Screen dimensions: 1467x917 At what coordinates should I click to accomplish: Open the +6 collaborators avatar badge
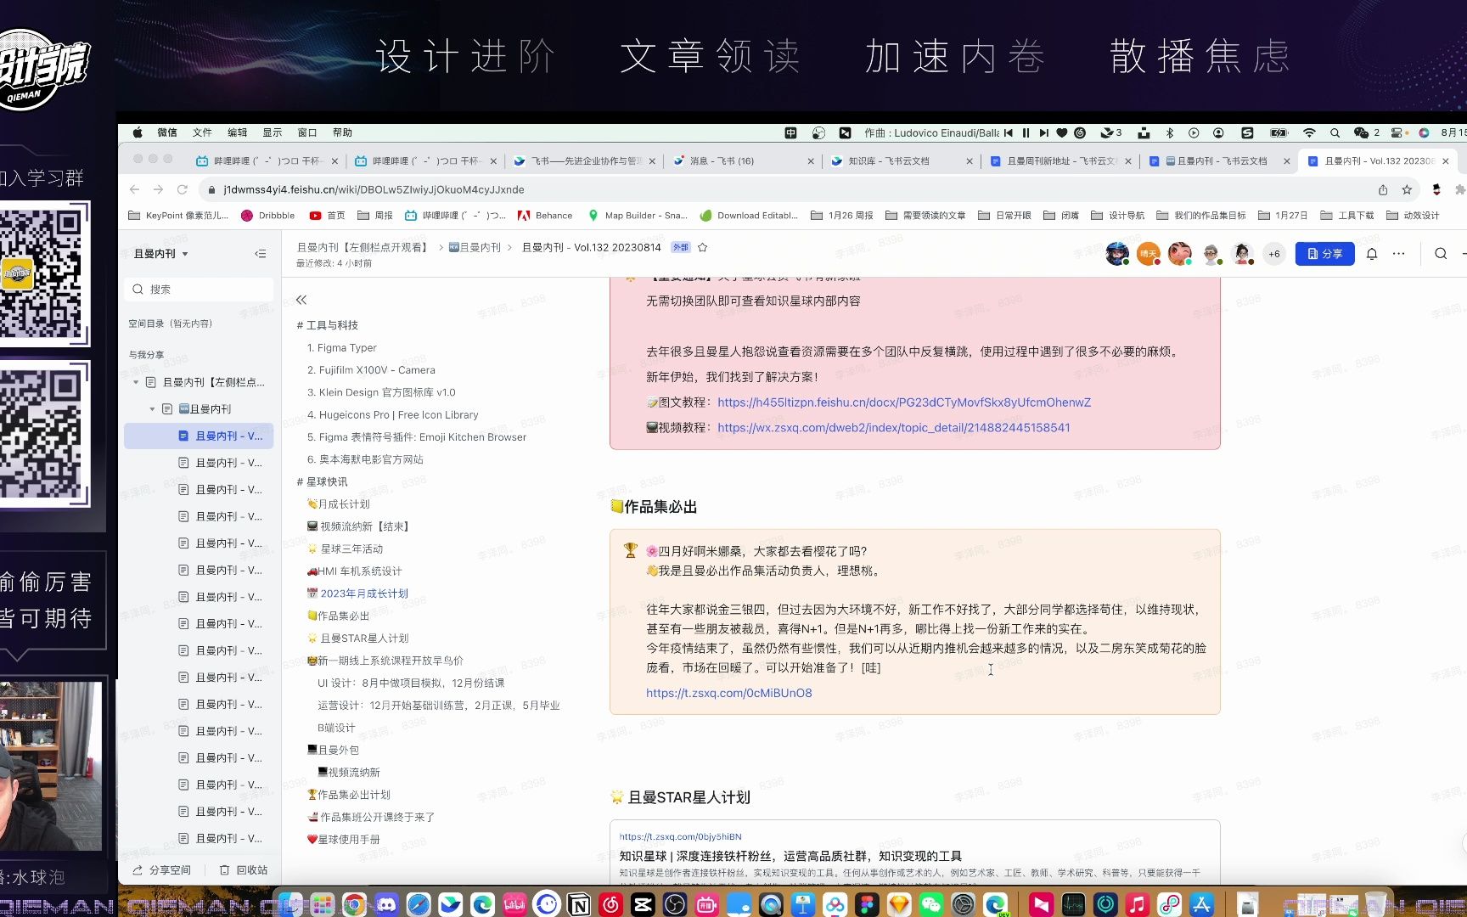click(x=1273, y=253)
